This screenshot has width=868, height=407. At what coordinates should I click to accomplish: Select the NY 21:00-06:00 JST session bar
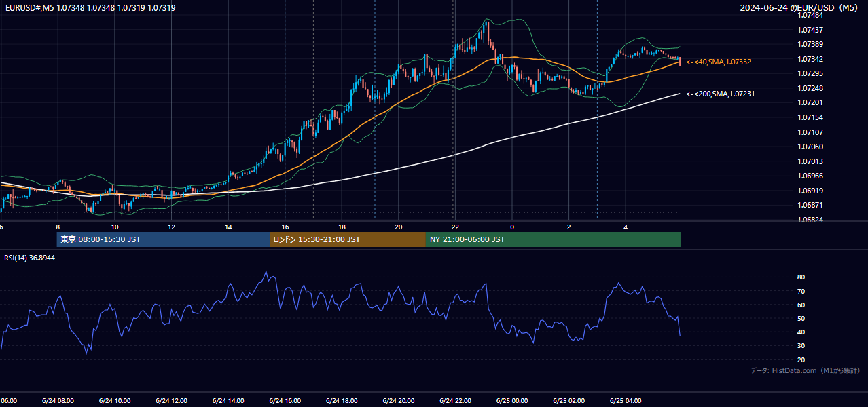point(554,239)
